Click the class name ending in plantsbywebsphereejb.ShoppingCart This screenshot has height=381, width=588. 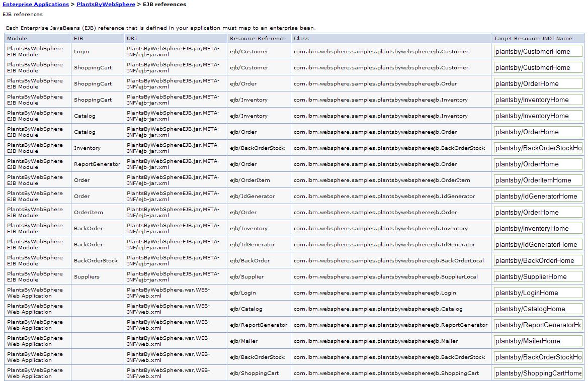click(386, 373)
